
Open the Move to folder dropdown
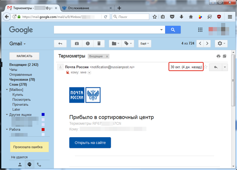pyautogui.click(x=116, y=43)
